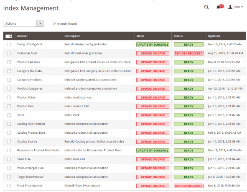
Task: Click Reindex Required status for Customer Grid
Action: [188, 54]
